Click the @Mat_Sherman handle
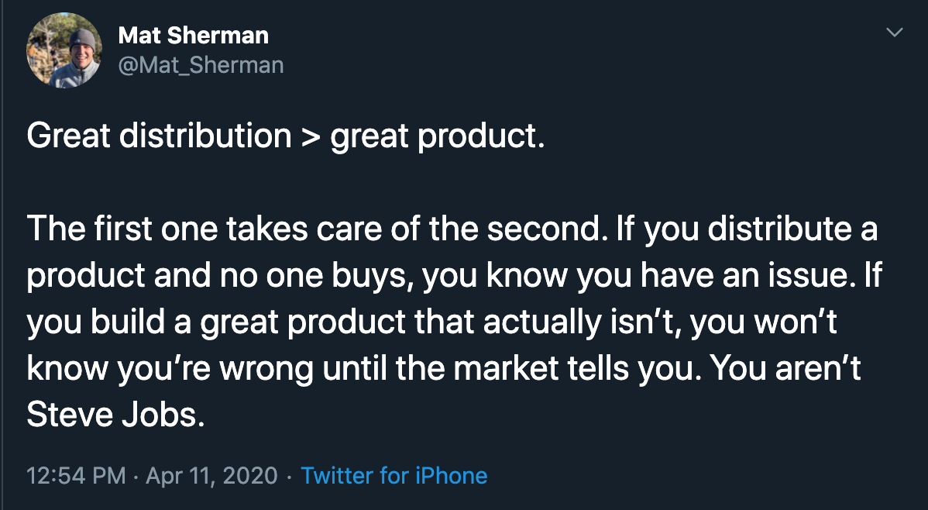 201,65
